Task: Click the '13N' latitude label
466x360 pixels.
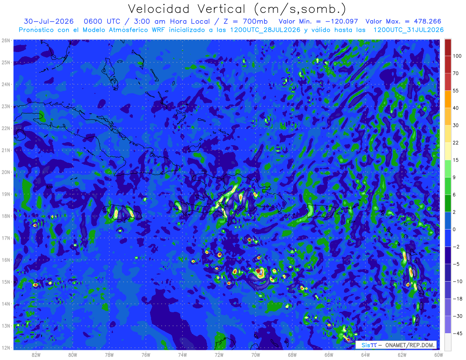Action: point(5,326)
